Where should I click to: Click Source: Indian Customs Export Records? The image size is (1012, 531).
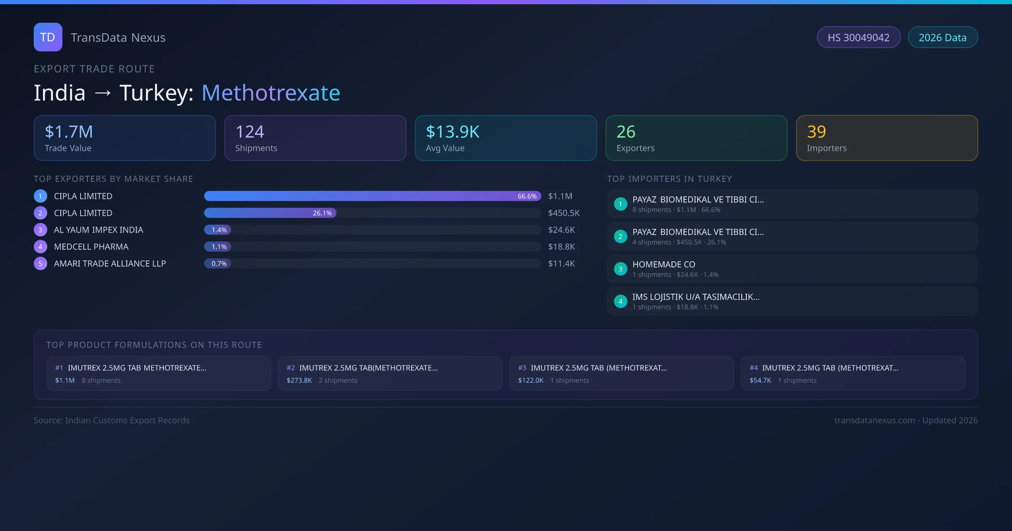(112, 420)
